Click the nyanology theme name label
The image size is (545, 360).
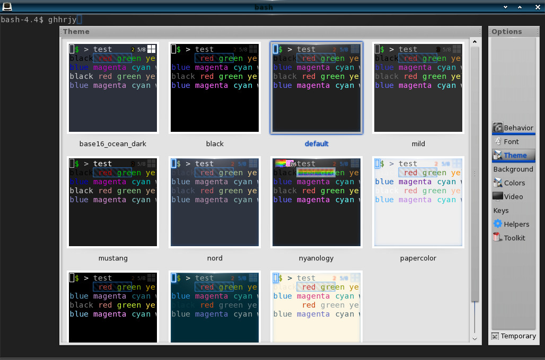[x=317, y=258]
